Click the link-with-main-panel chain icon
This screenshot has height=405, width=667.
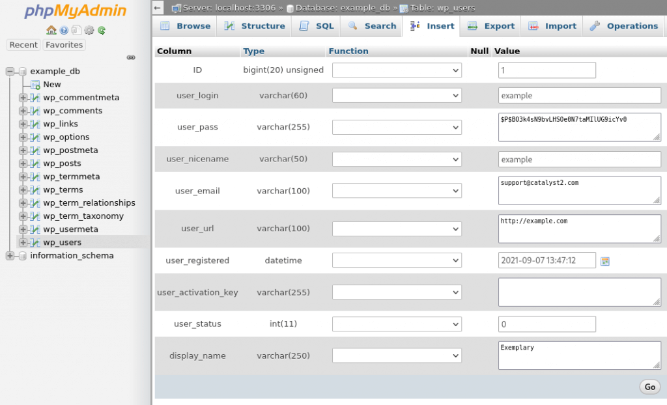[131, 57]
